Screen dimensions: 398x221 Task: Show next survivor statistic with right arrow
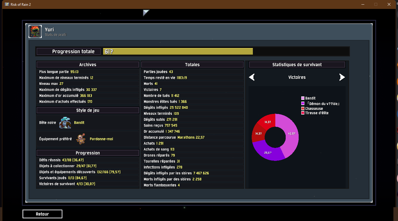342,77
